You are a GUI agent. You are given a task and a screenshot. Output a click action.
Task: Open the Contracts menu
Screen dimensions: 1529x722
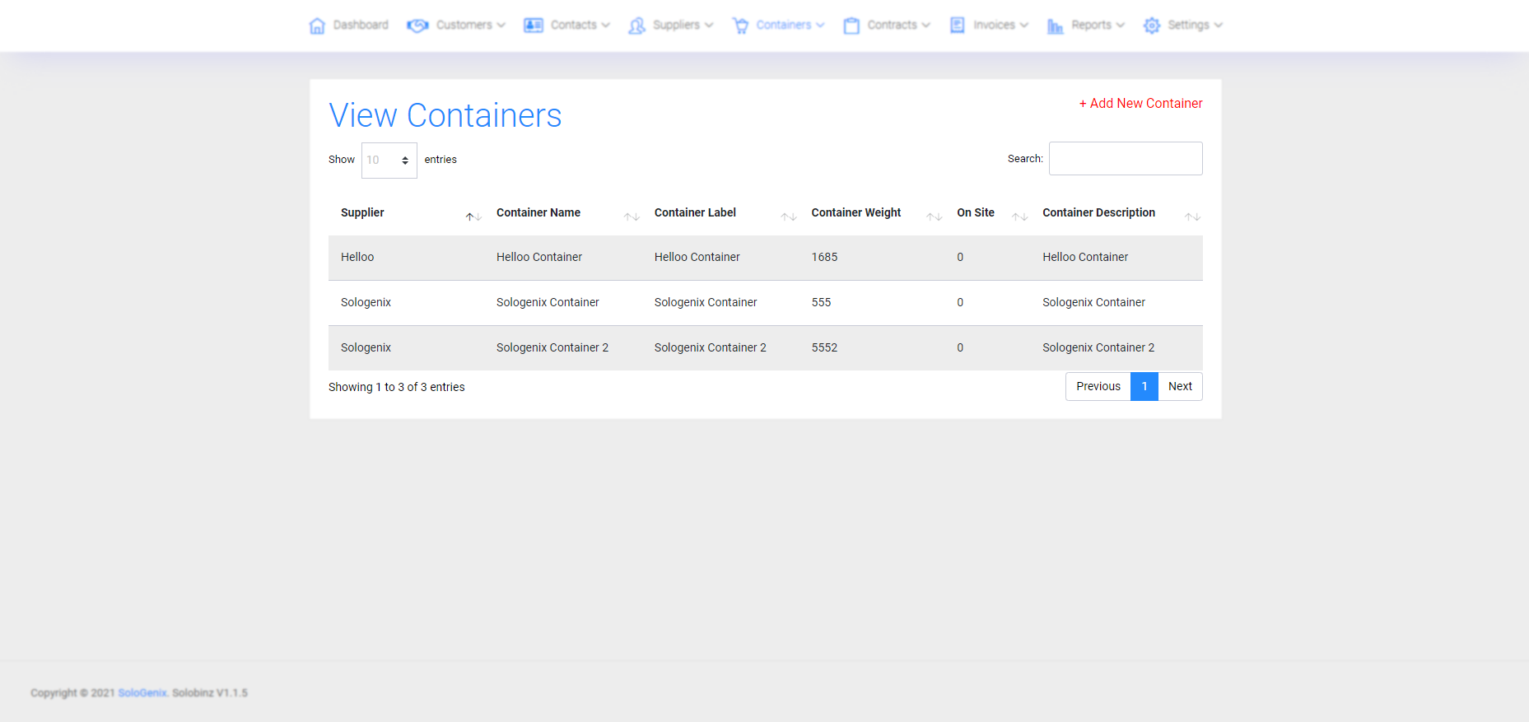pos(892,26)
